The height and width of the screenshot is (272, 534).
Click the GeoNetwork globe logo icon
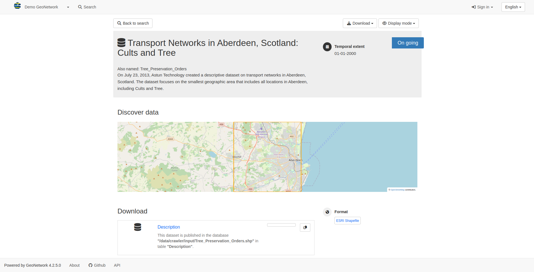pos(17,6)
